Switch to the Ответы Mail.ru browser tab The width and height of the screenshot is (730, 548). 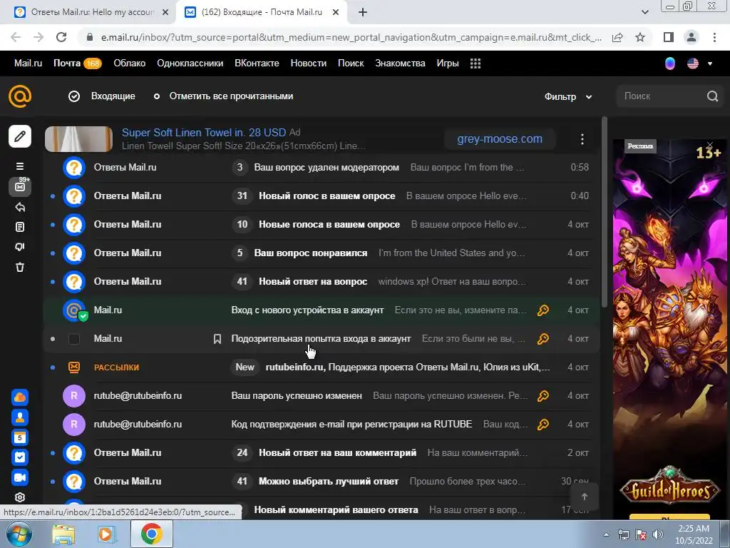[92, 12]
